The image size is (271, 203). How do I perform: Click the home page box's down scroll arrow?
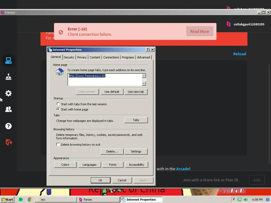(x=144, y=83)
